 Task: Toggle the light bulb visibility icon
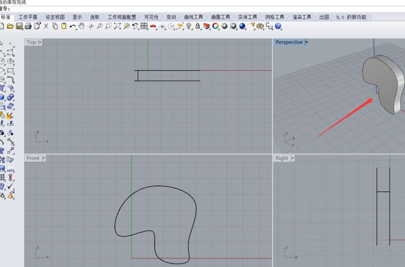click(x=189, y=26)
